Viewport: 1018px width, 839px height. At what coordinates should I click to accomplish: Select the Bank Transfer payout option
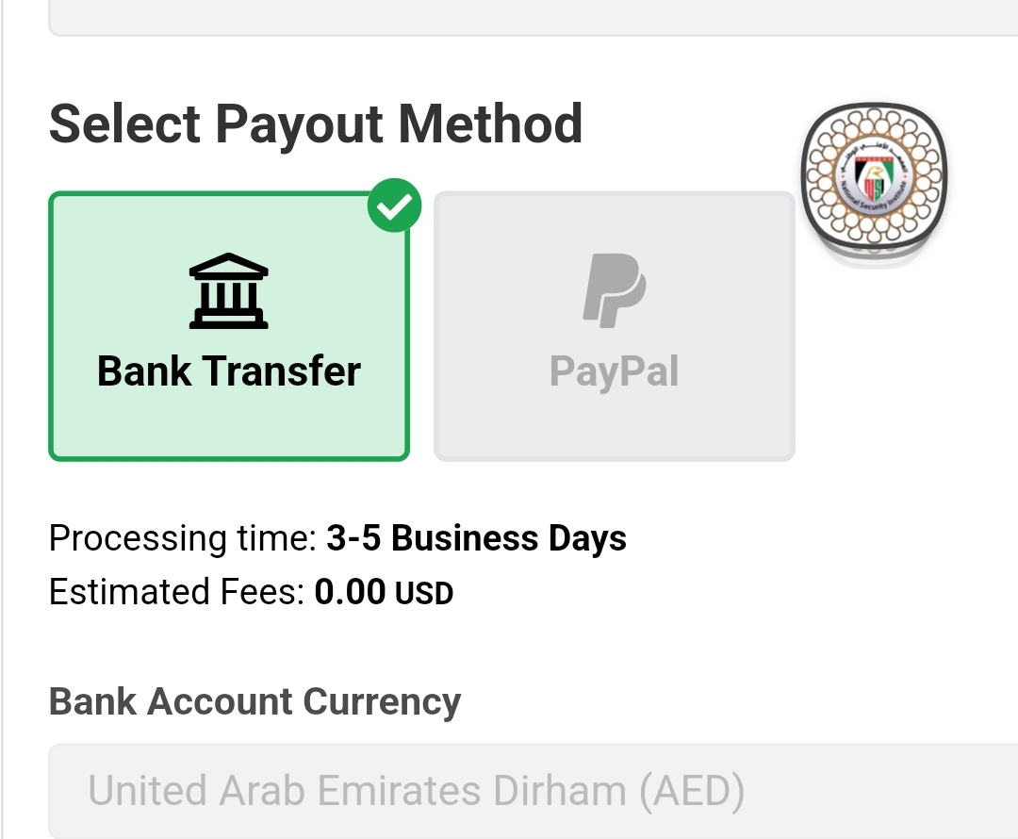228,325
